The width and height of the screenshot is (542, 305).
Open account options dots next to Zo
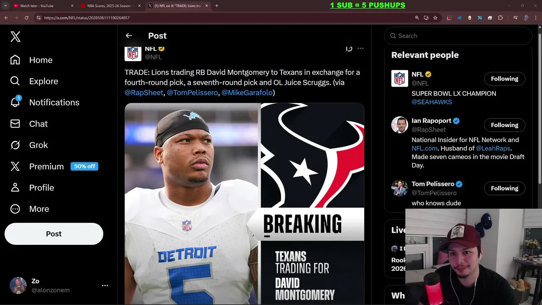coord(105,286)
